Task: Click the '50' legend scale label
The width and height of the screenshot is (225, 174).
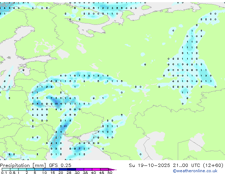Action: [110, 173]
